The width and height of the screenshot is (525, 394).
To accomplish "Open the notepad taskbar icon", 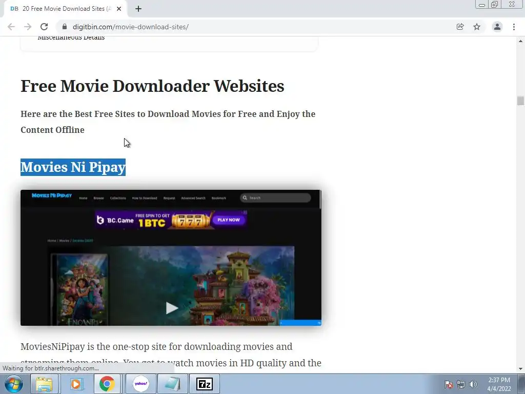I will 173,384.
